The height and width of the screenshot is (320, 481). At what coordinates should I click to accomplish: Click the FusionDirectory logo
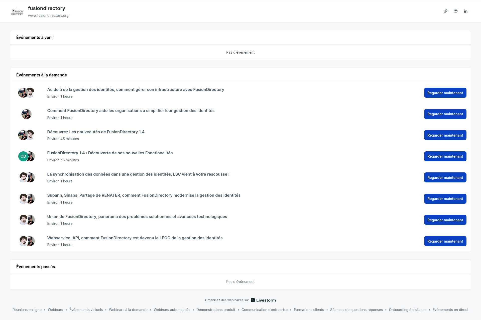point(17,12)
